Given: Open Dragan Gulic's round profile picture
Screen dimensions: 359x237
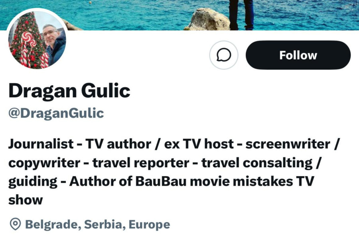Looking at the screenshot, I should coord(37,40).
